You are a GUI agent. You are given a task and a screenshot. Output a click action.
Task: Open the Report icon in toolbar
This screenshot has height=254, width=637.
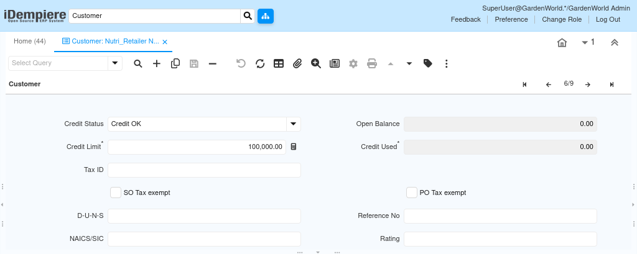tap(335, 64)
